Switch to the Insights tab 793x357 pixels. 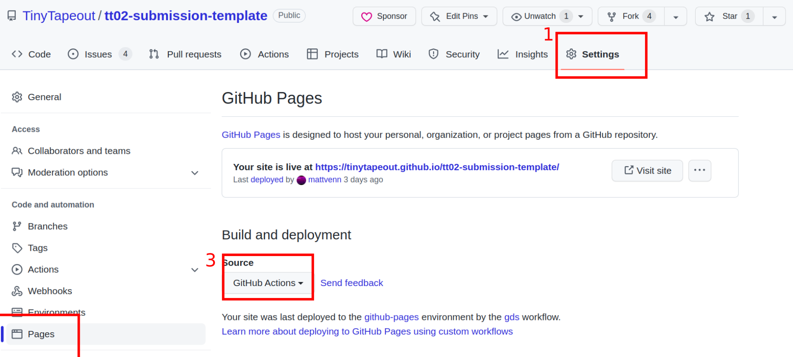click(x=522, y=54)
